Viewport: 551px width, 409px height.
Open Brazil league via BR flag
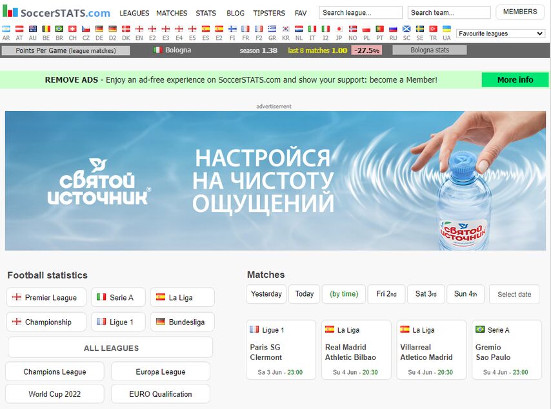click(59, 29)
